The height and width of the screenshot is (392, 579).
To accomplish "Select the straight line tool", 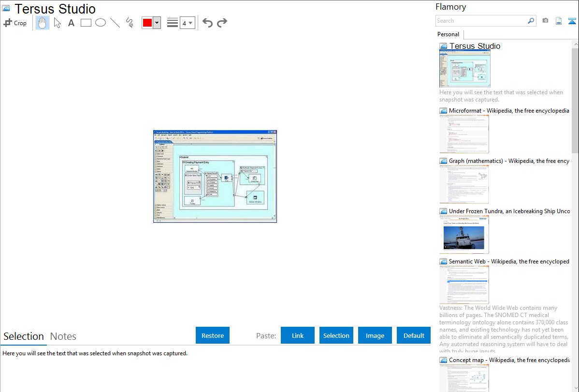I will [x=115, y=23].
